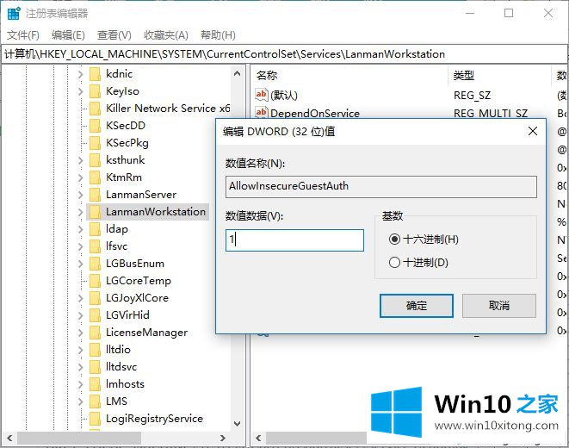Click the tree pane horizontal scroll right arrow
Screen dimensions: 569x448
click(x=223, y=438)
